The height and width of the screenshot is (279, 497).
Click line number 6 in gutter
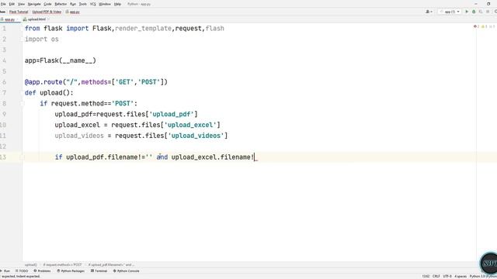click(4, 82)
